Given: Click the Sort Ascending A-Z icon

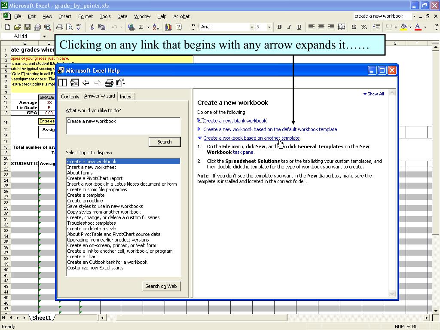Looking at the screenshot, I should coord(156,27).
